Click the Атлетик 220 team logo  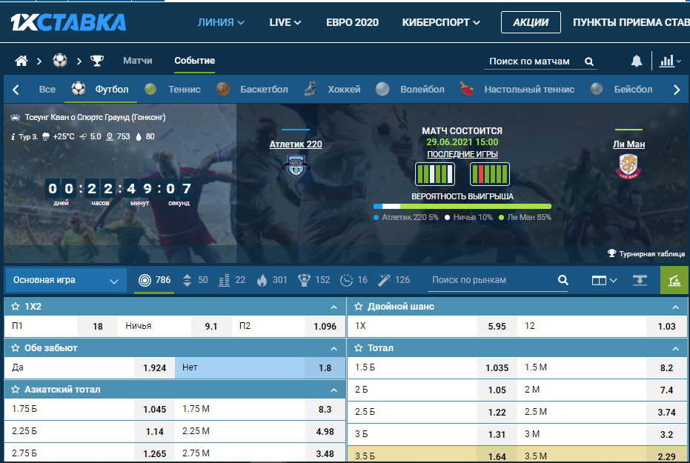tap(296, 166)
